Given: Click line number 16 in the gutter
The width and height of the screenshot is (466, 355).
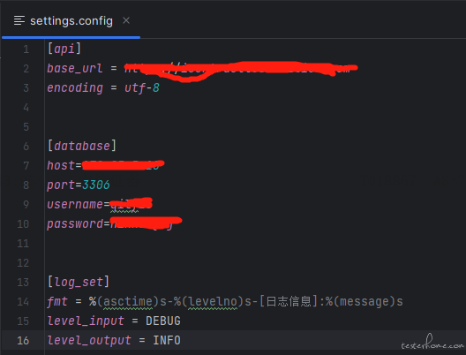Looking at the screenshot, I should [23, 341].
